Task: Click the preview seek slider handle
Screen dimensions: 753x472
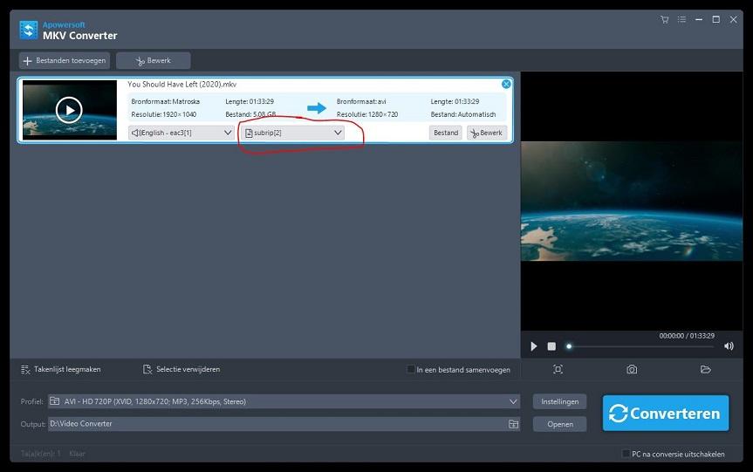Action: 569,346
